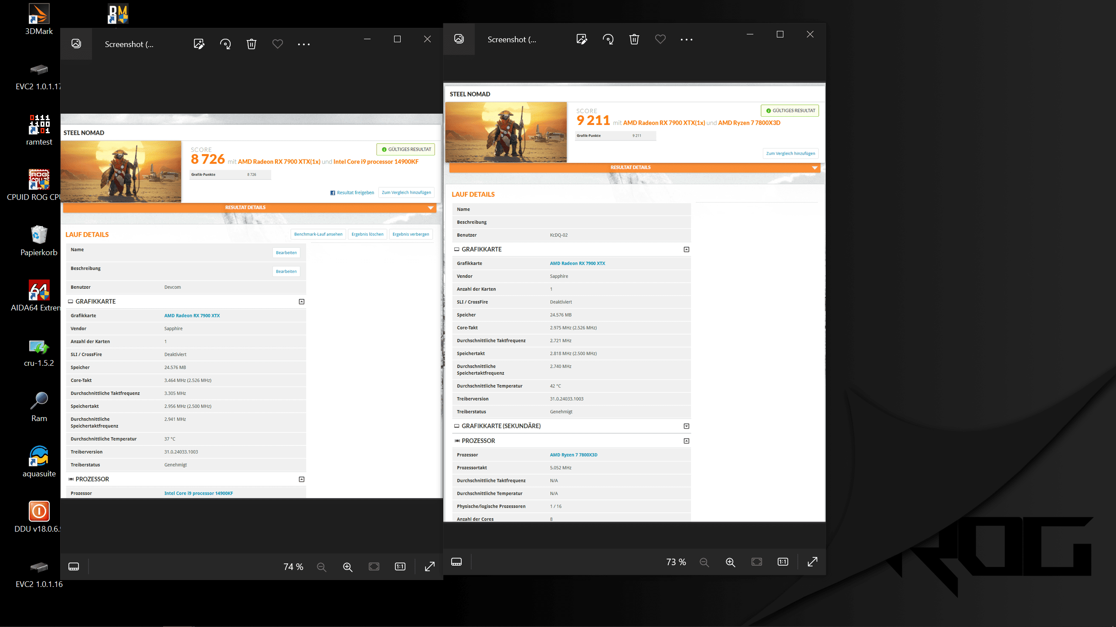Switch right view to actual size 1:1

coord(783,562)
